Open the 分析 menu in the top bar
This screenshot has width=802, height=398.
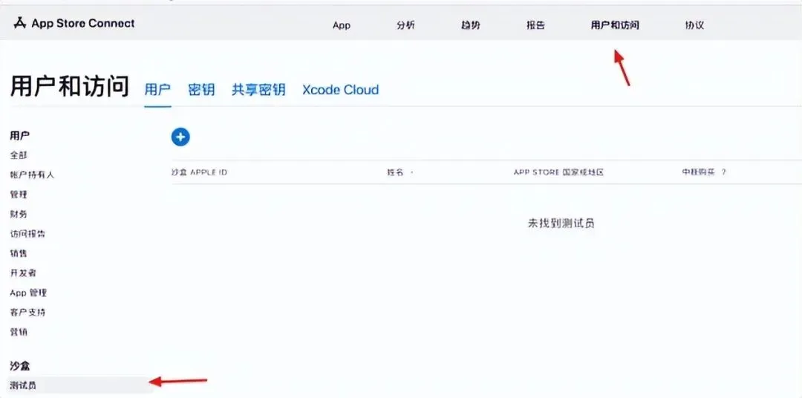tap(405, 25)
